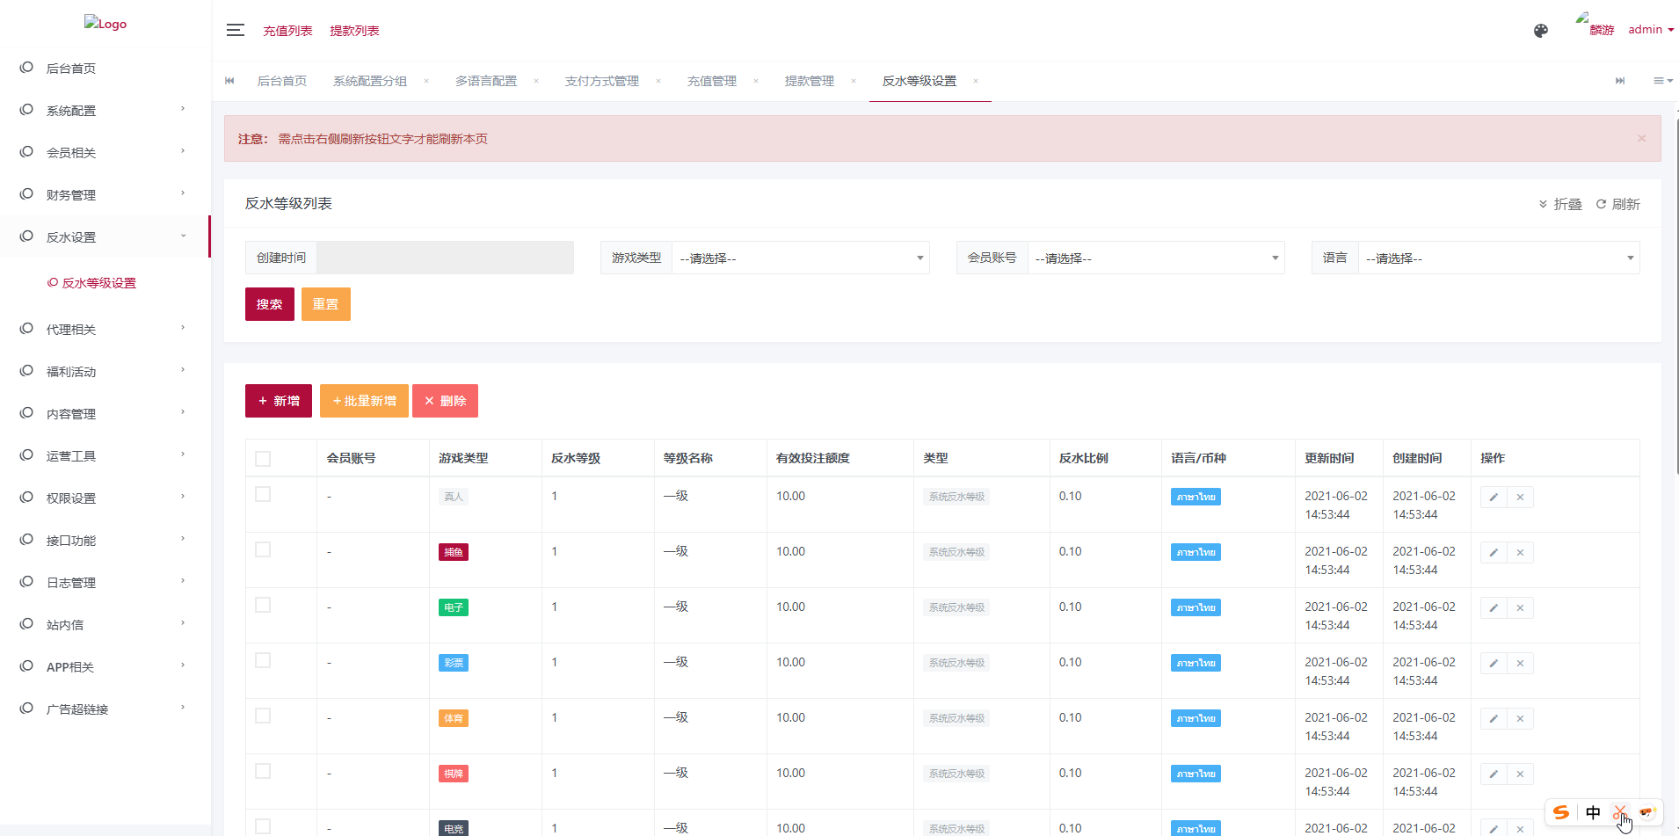
Task: Click the orange 重置 button
Action: (326, 304)
